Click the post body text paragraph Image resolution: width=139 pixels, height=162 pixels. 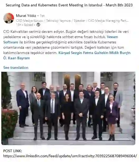pyautogui.click(x=67, y=45)
